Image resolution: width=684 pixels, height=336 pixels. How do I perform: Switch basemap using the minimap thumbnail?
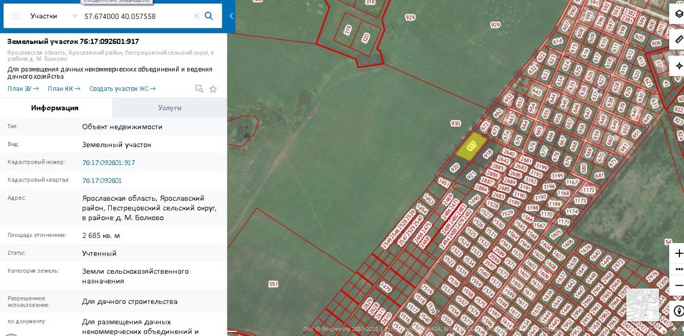(642, 305)
